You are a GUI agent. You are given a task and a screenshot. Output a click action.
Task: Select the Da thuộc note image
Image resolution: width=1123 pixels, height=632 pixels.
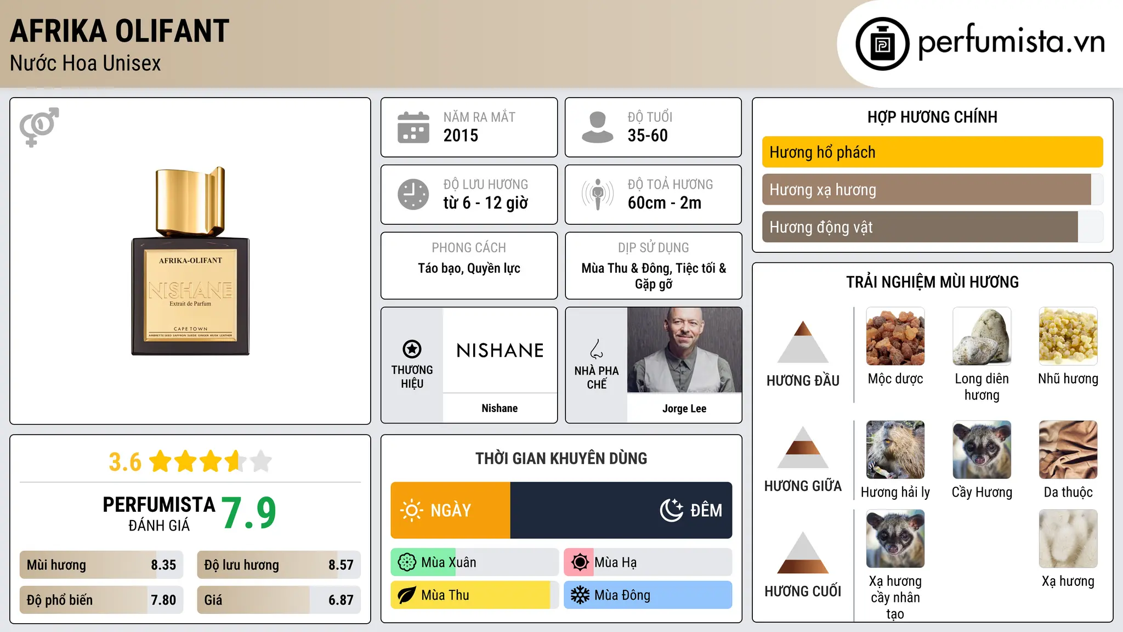[1068, 450]
